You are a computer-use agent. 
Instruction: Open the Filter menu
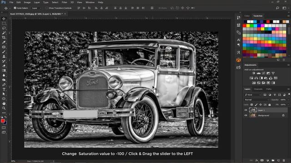(x=65, y=2)
